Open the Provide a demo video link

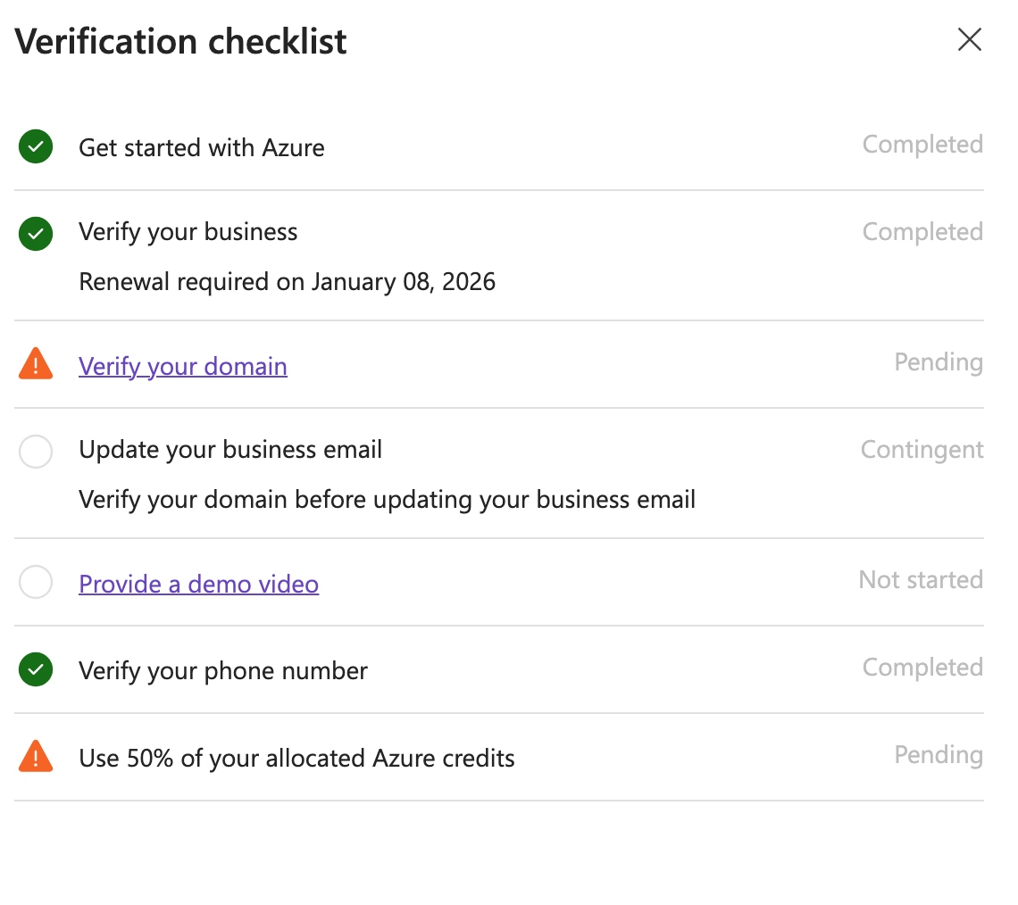(198, 584)
